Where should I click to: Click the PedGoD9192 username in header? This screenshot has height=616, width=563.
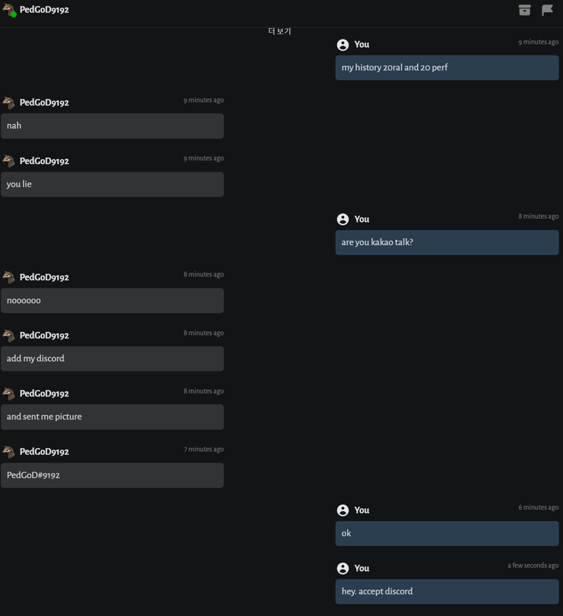pyautogui.click(x=44, y=10)
